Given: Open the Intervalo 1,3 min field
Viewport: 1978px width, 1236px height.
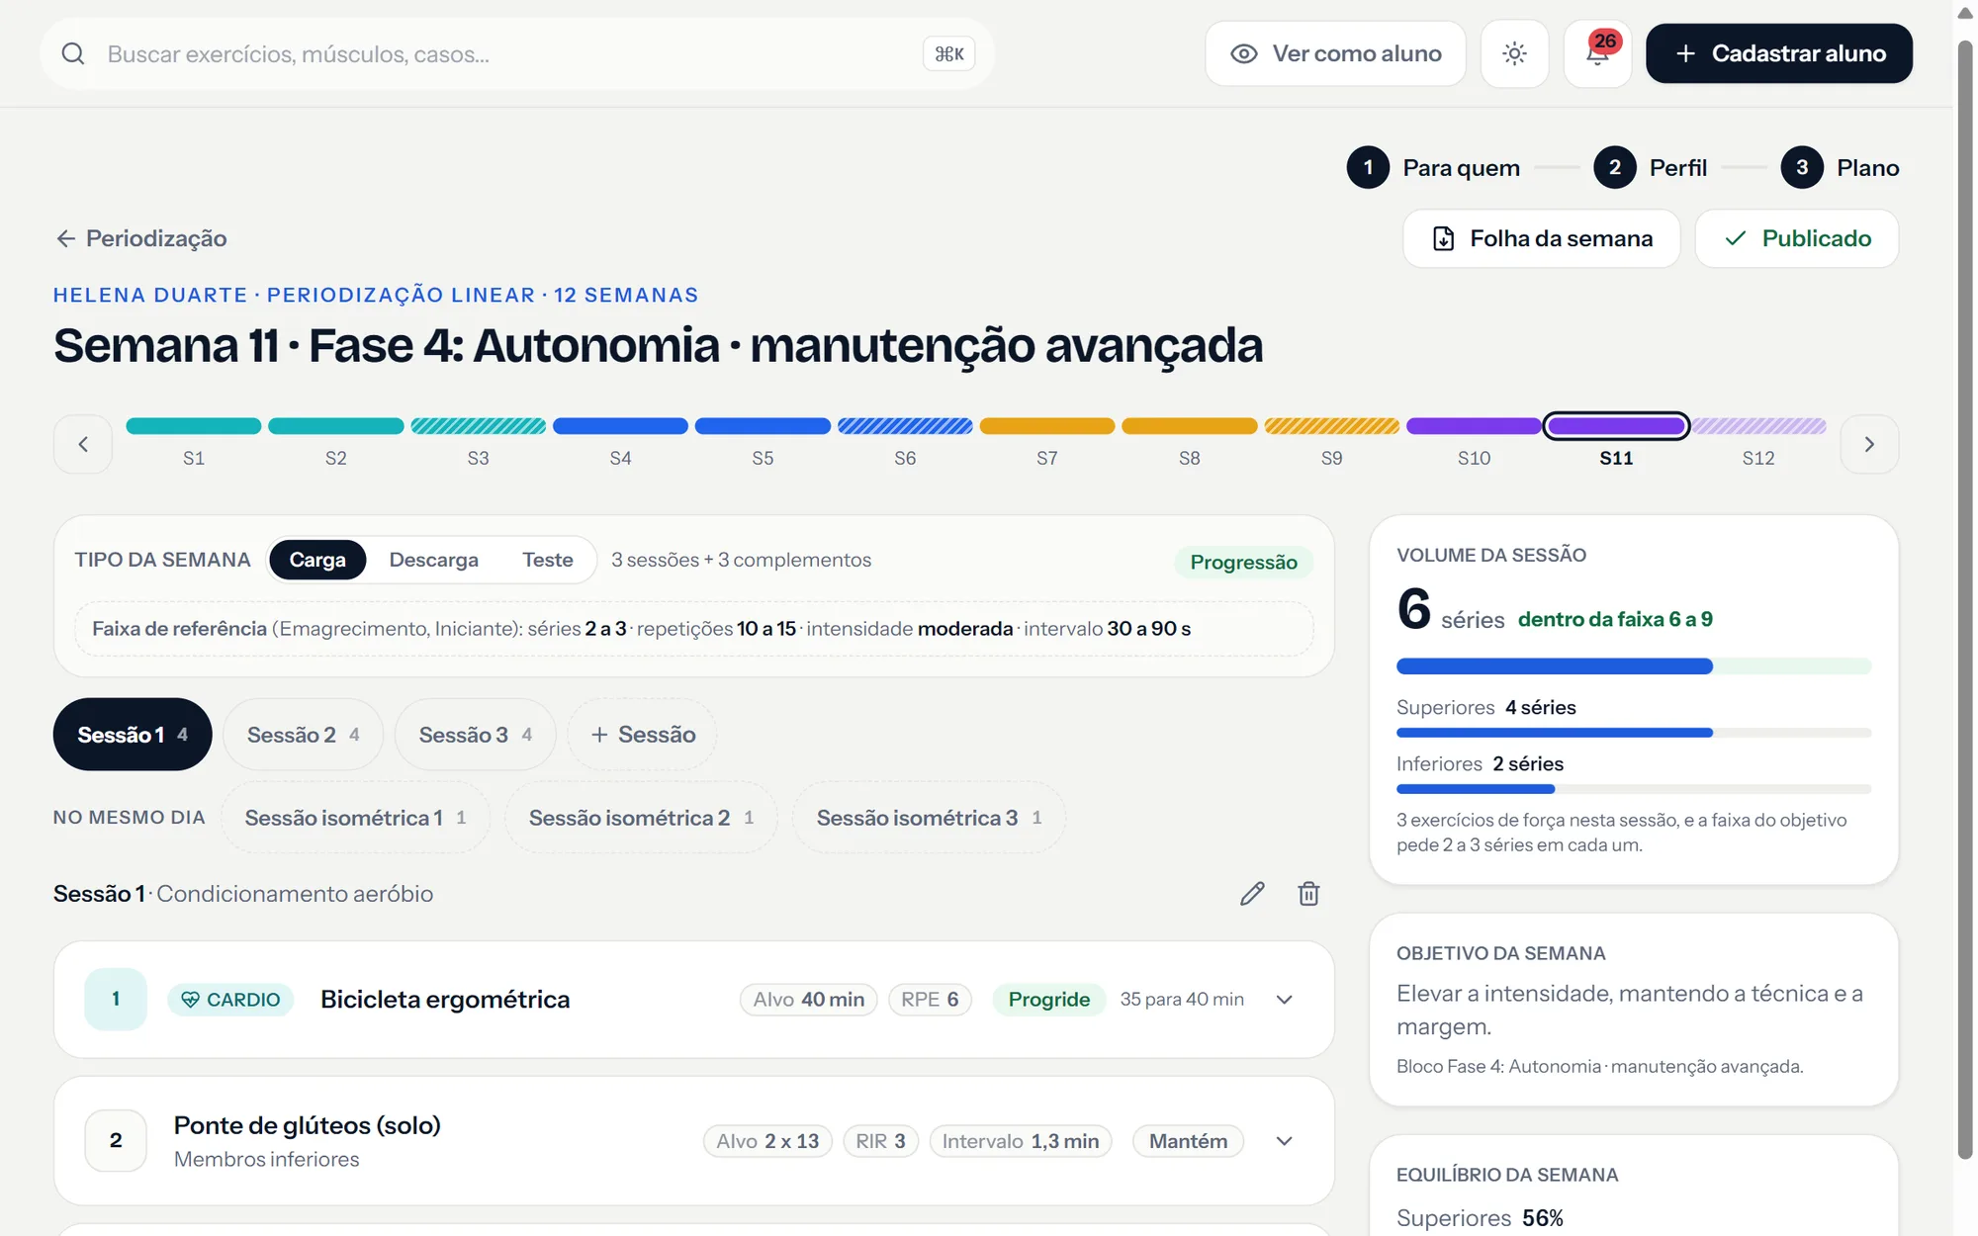Looking at the screenshot, I should click(x=1021, y=1141).
